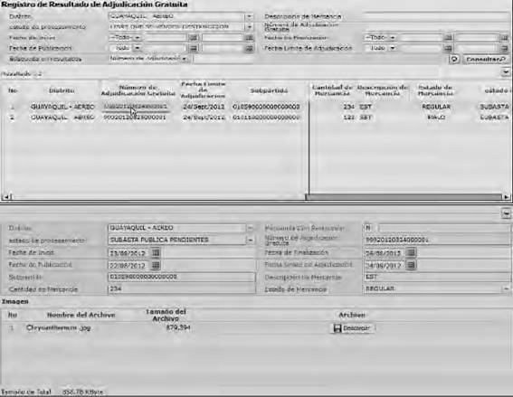
Task: Expand Estado de Mercancía REGULAR dropdown
Action: (x=506, y=288)
